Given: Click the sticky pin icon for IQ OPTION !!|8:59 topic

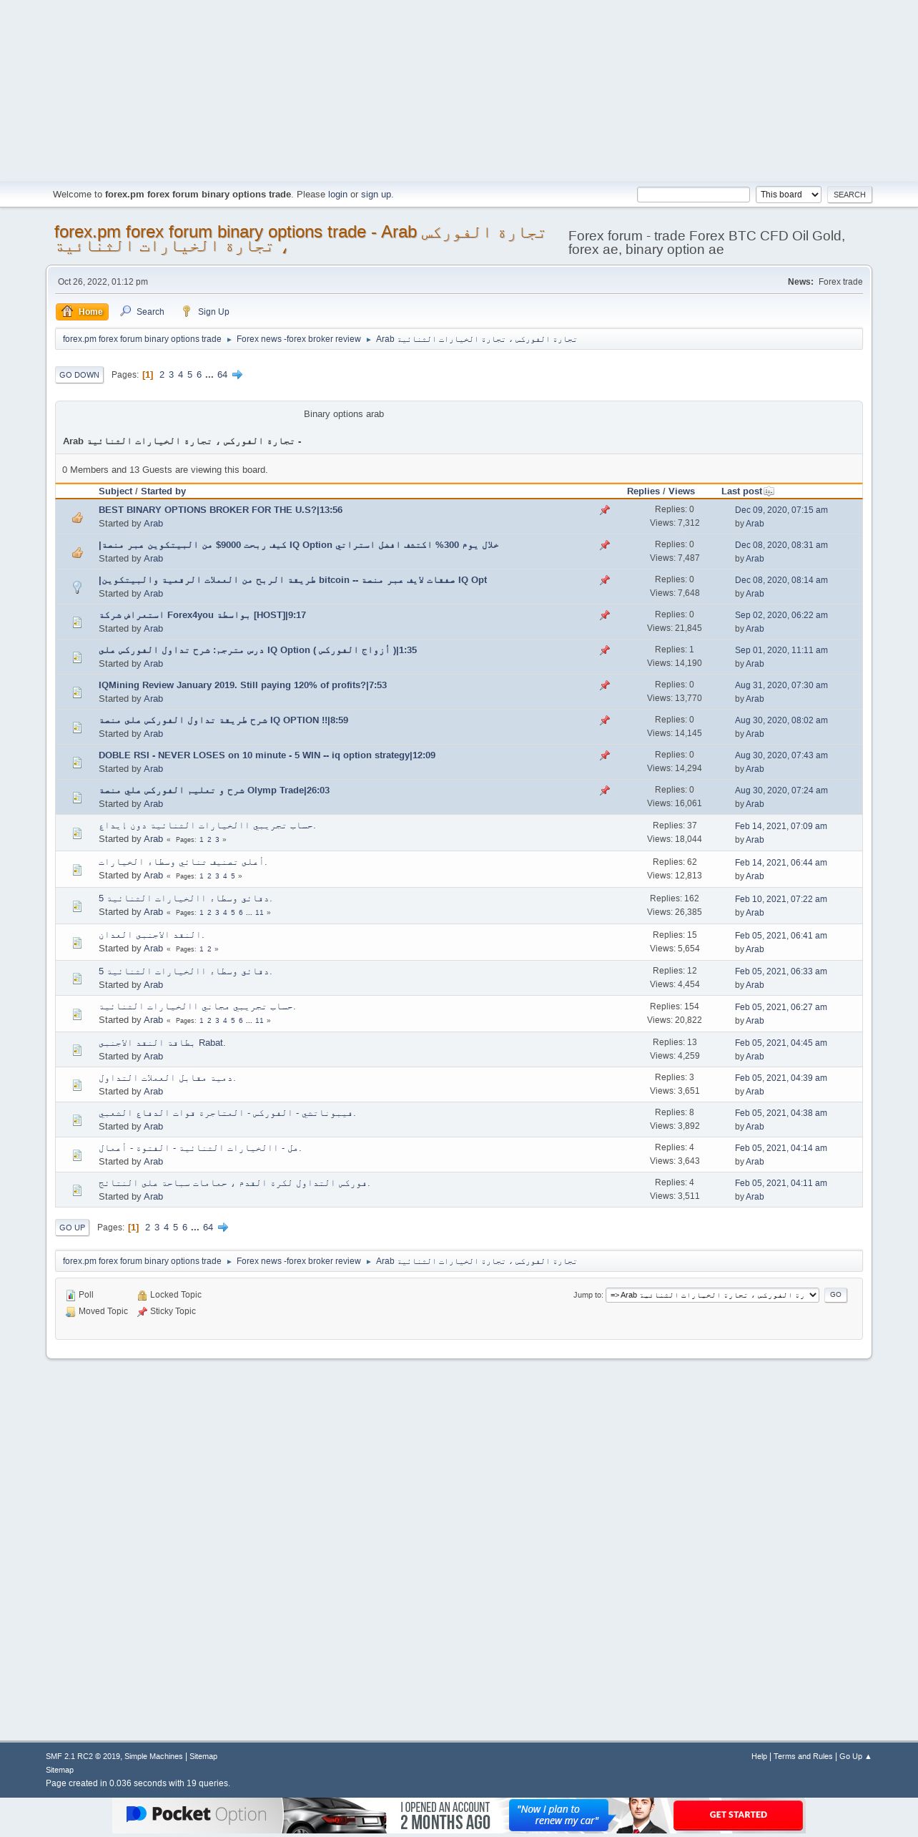Looking at the screenshot, I should [605, 720].
